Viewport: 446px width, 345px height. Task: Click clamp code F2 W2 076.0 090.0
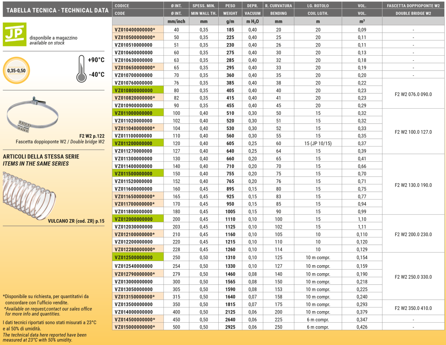pyautogui.click(x=413, y=94)
